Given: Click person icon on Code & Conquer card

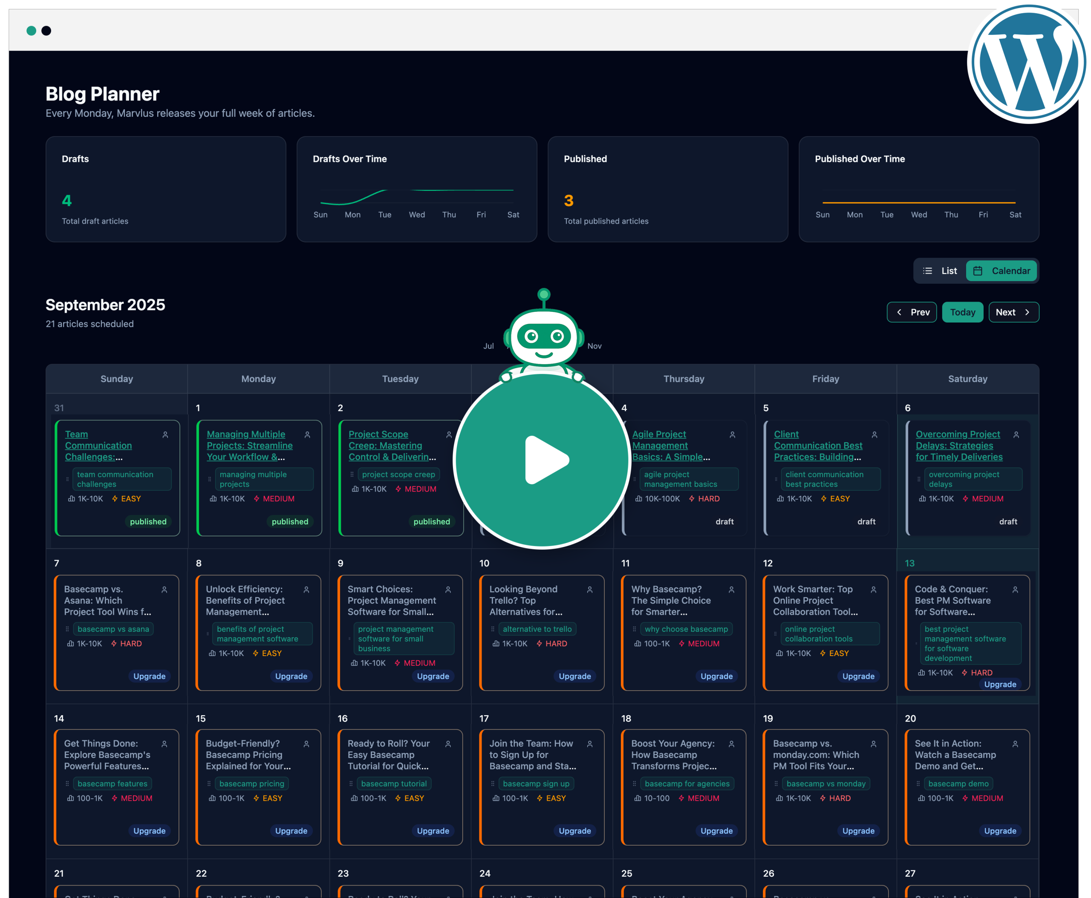Looking at the screenshot, I should [x=1015, y=590].
